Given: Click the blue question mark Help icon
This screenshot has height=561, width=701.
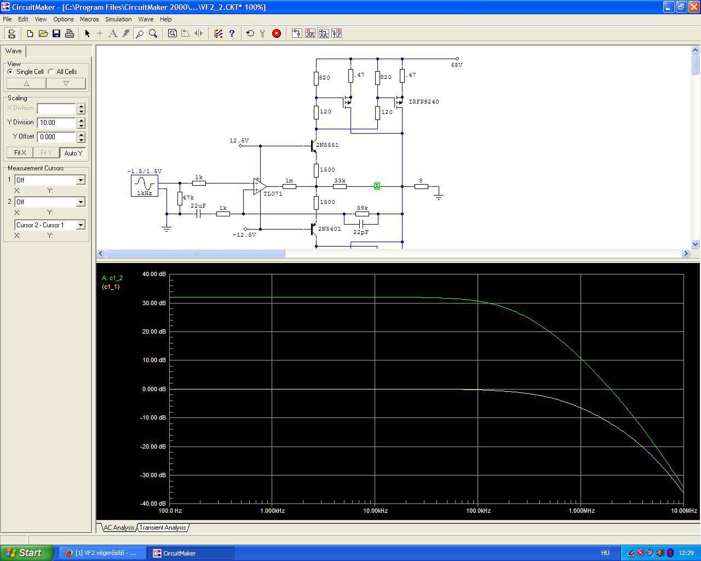Looking at the screenshot, I should [x=232, y=33].
